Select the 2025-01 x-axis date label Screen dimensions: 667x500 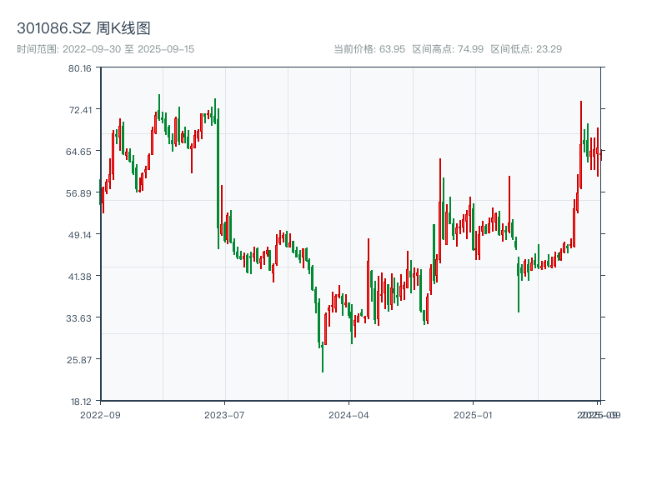point(474,414)
